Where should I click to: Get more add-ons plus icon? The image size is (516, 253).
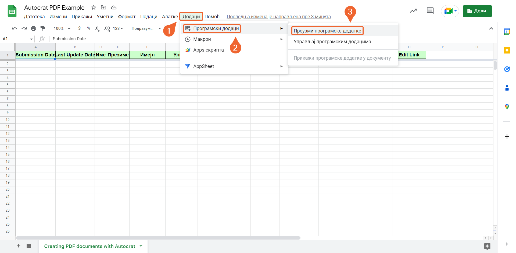pos(507,137)
